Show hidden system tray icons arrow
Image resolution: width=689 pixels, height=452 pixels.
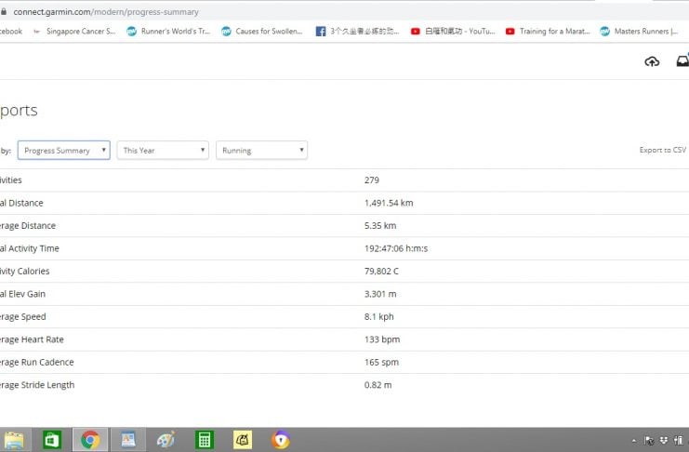tap(633, 440)
